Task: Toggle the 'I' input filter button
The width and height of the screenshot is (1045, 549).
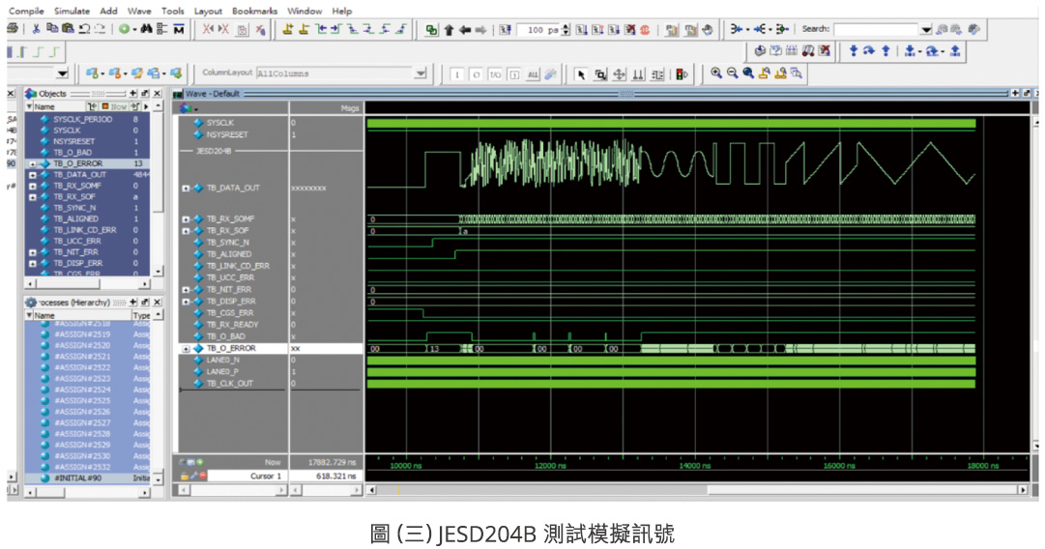Action: [457, 74]
